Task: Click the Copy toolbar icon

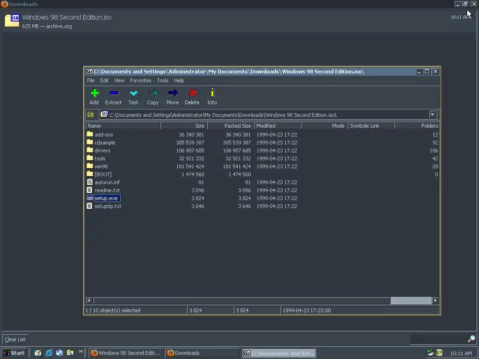Action: [x=153, y=93]
